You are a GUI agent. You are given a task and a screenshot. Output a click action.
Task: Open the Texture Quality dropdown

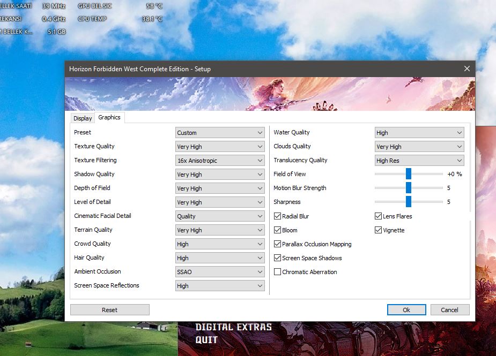click(220, 147)
